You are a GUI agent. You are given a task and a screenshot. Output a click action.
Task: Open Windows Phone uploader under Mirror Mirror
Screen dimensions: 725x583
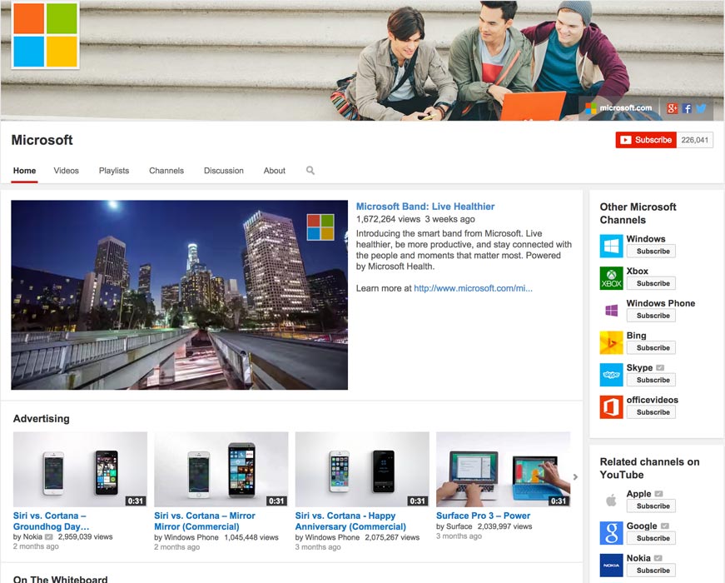[x=191, y=537]
